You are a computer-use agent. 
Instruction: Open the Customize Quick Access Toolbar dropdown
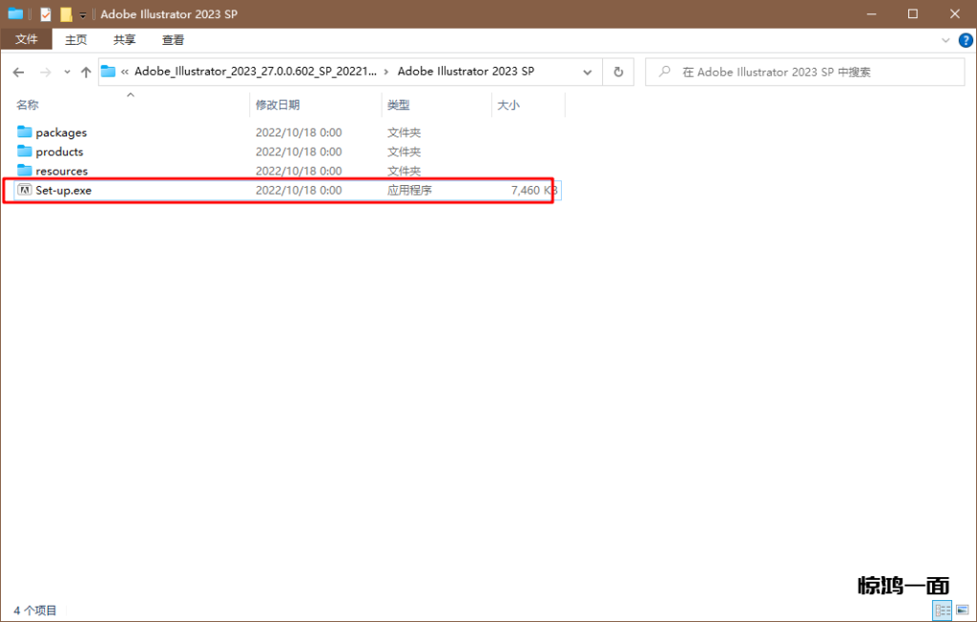tap(83, 15)
